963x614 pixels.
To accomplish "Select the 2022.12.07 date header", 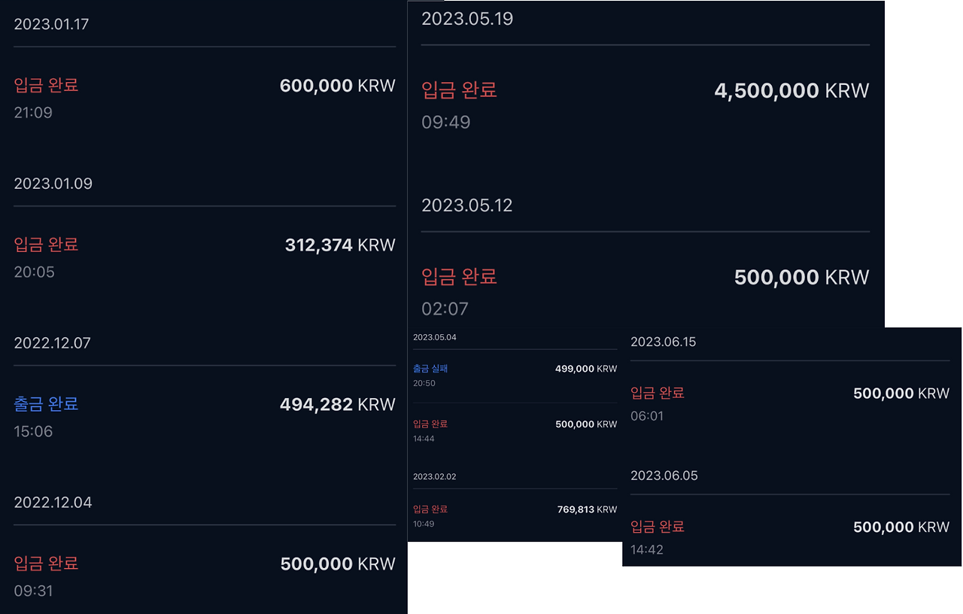I will (x=53, y=342).
